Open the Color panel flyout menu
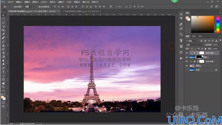 point(220,13)
